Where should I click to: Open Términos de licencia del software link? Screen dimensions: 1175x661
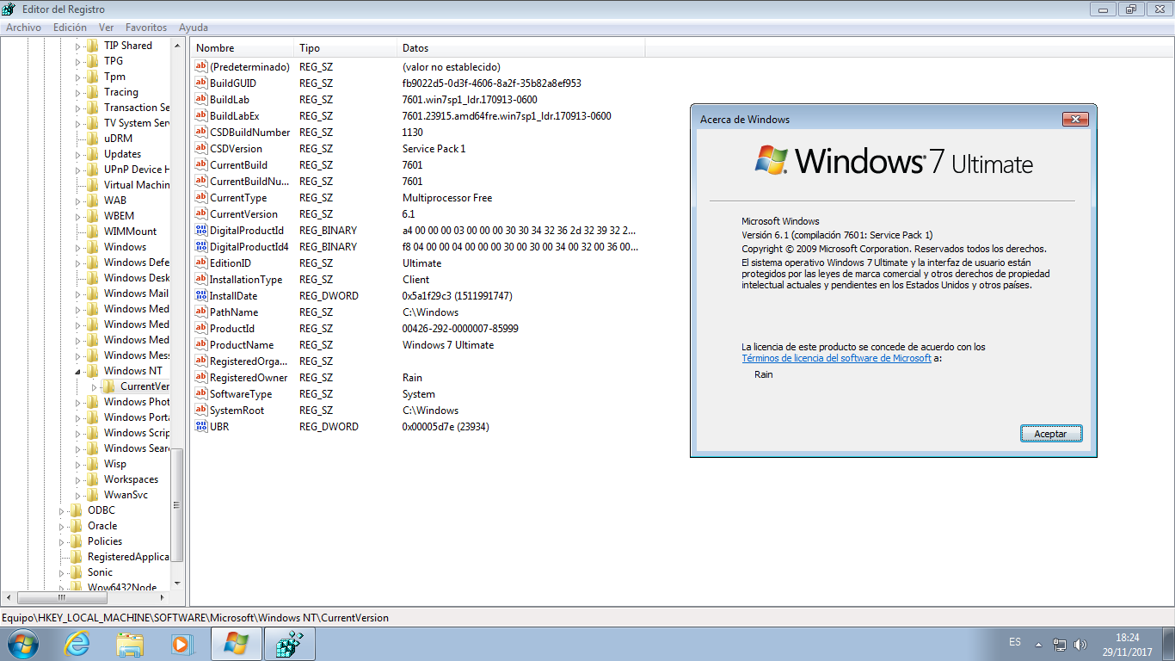pos(836,358)
